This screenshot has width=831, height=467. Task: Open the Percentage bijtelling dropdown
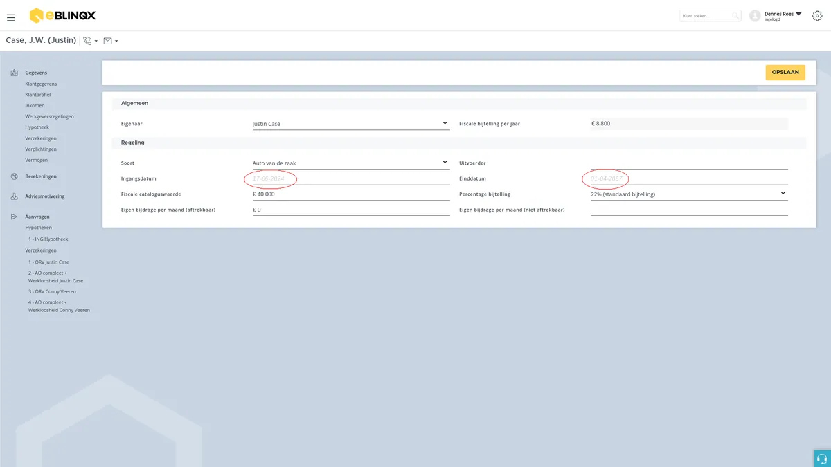pyautogui.click(x=689, y=194)
